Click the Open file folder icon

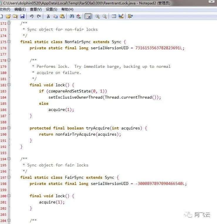[8, 16]
